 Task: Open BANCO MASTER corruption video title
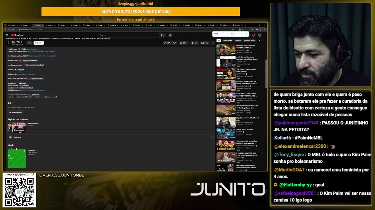tap(247, 94)
